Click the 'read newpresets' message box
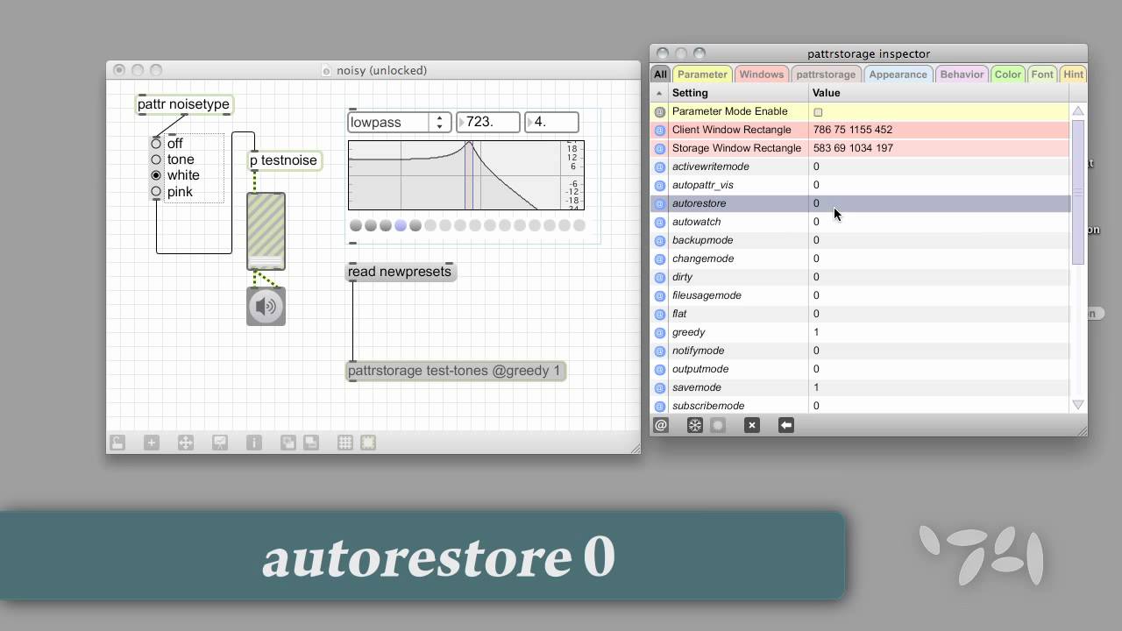This screenshot has height=631, width=1122. point(401,273)
